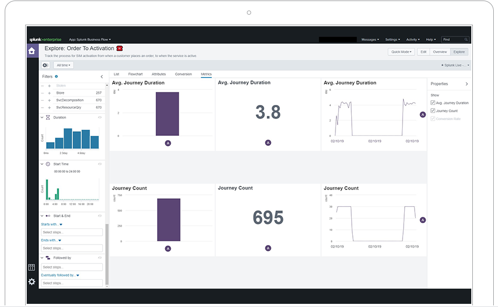The image size is (498, 307).
Task: Click inside the Find search field
Action: 454,39
